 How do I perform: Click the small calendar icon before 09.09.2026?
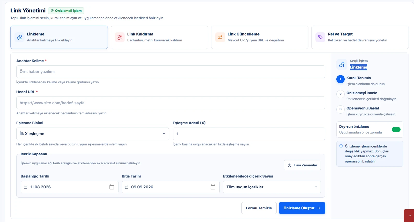(127, 187)
